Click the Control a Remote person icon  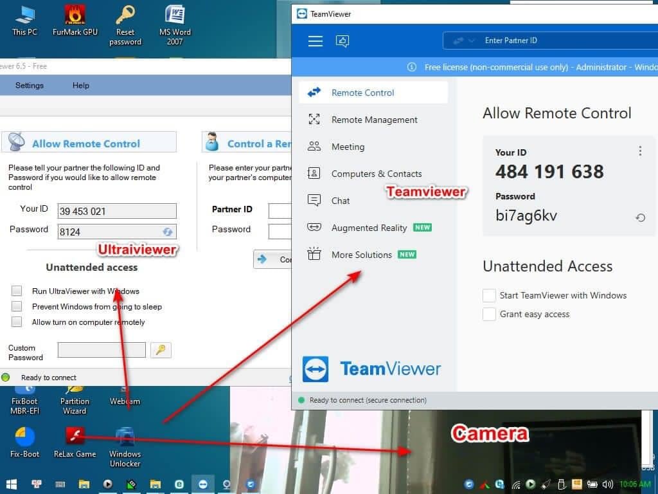click(x=212, y=142)
